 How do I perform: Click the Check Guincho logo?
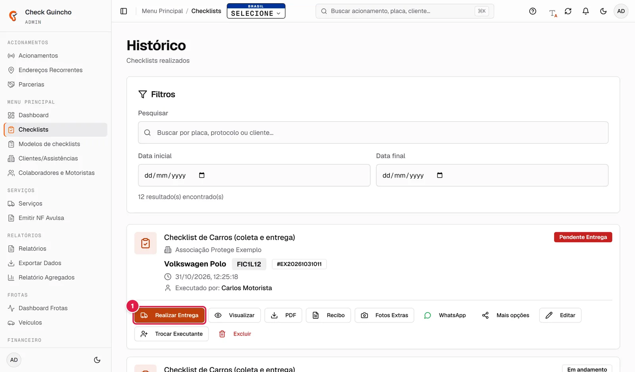click(13, 16)
